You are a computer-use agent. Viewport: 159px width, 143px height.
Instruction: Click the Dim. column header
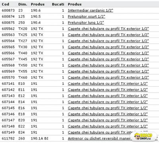[x=23, y=4]
